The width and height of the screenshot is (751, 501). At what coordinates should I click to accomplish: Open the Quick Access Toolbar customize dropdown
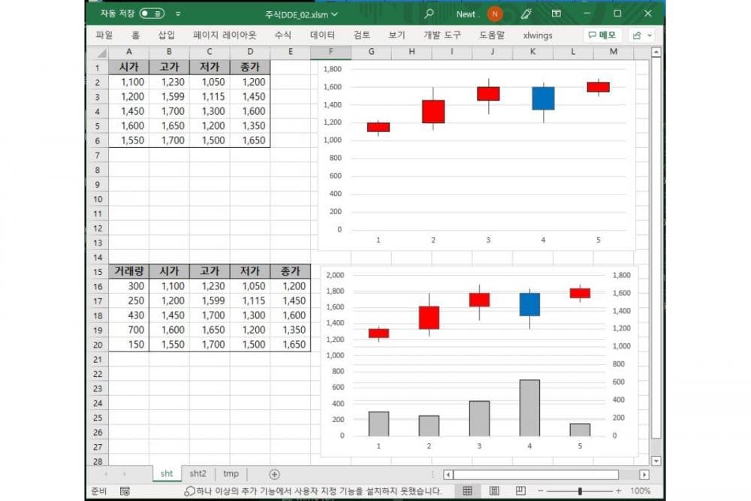click(178, 14)
